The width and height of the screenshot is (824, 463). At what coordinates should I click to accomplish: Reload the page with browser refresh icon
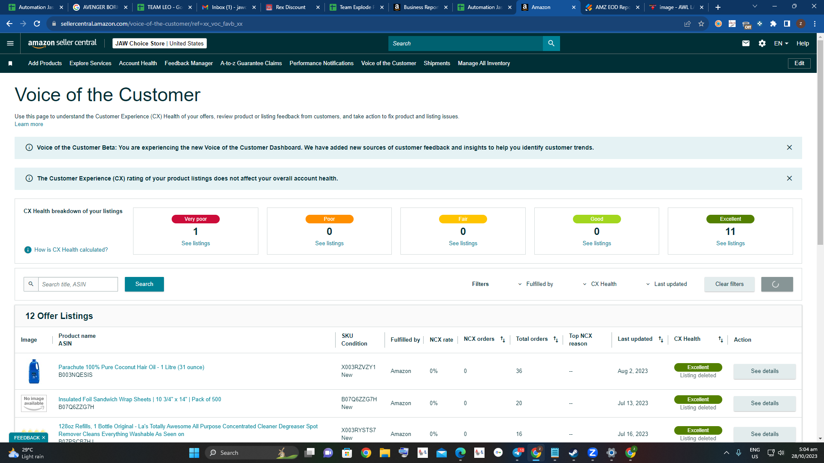tap(37, 24)
